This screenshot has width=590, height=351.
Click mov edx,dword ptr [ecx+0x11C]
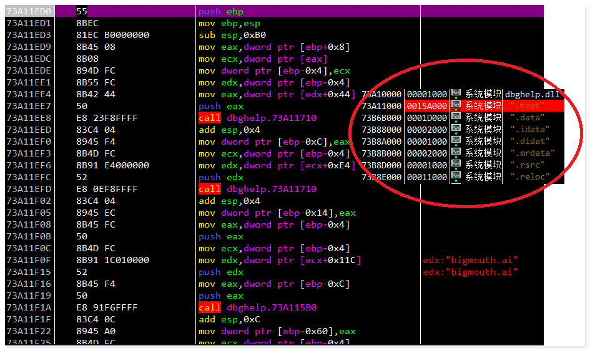280,260
